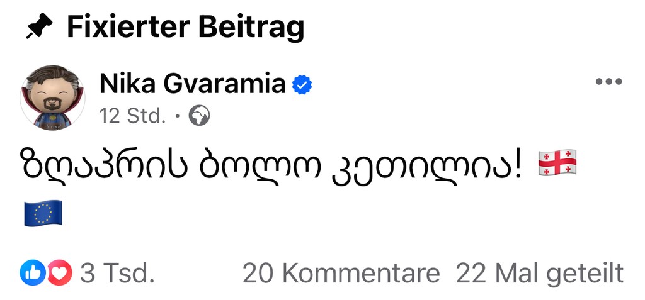Open Nika Gvaramia's profile picture avatar

point(53,97)
